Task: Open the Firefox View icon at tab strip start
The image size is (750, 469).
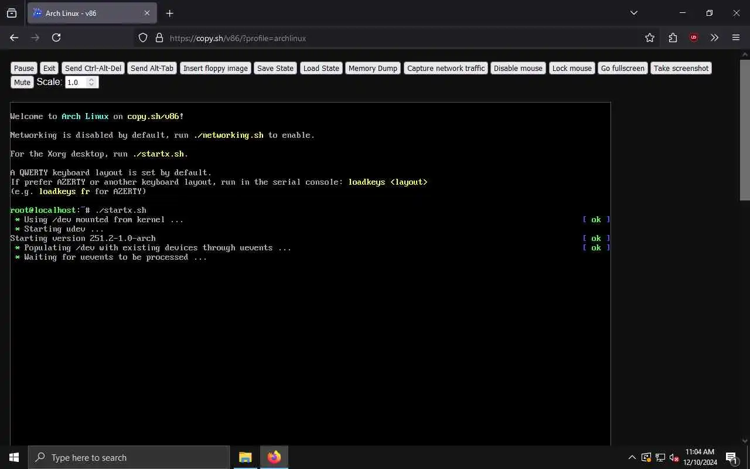Action: [x=12, y=13]
